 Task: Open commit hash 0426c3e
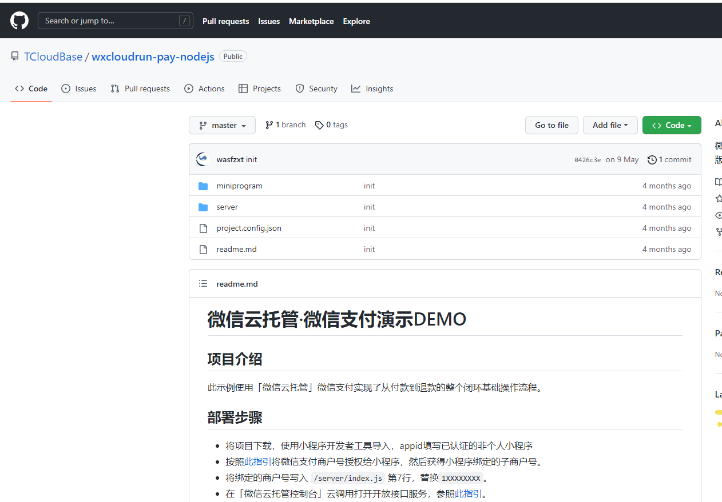click(588, 160)
